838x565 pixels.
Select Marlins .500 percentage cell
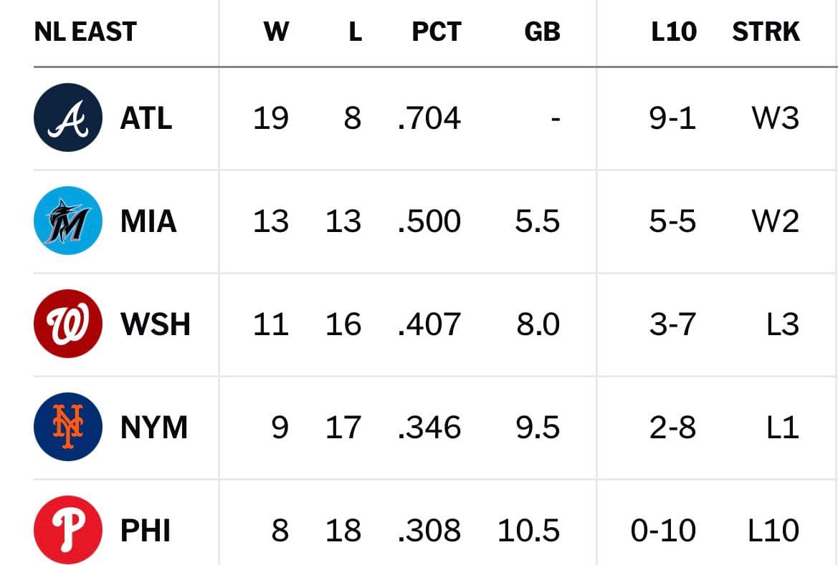[429, 221]
